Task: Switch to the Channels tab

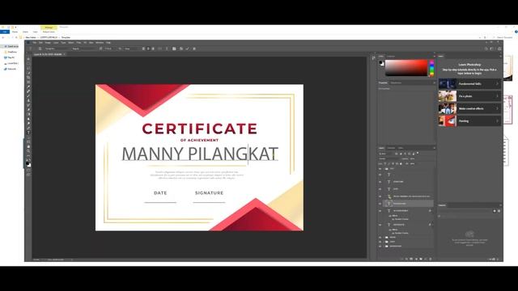Action: click(391, 148)
